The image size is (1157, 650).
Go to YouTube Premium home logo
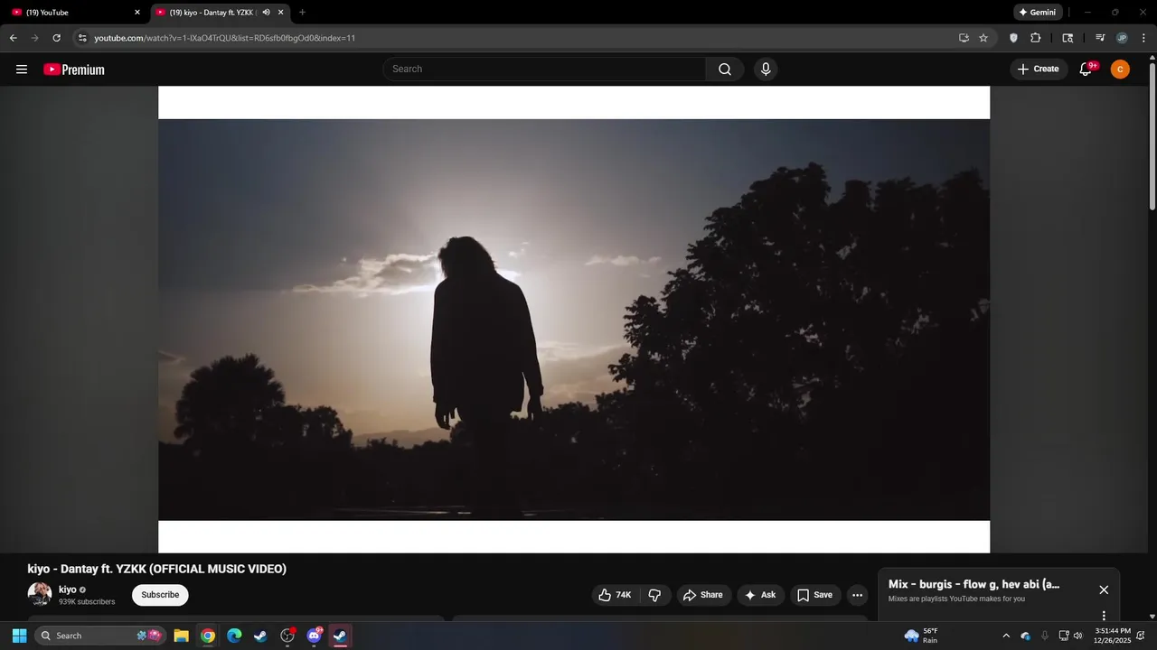(x=74, y=70)
